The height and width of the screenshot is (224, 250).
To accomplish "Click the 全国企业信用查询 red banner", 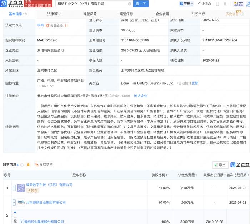I will point(38,4).
